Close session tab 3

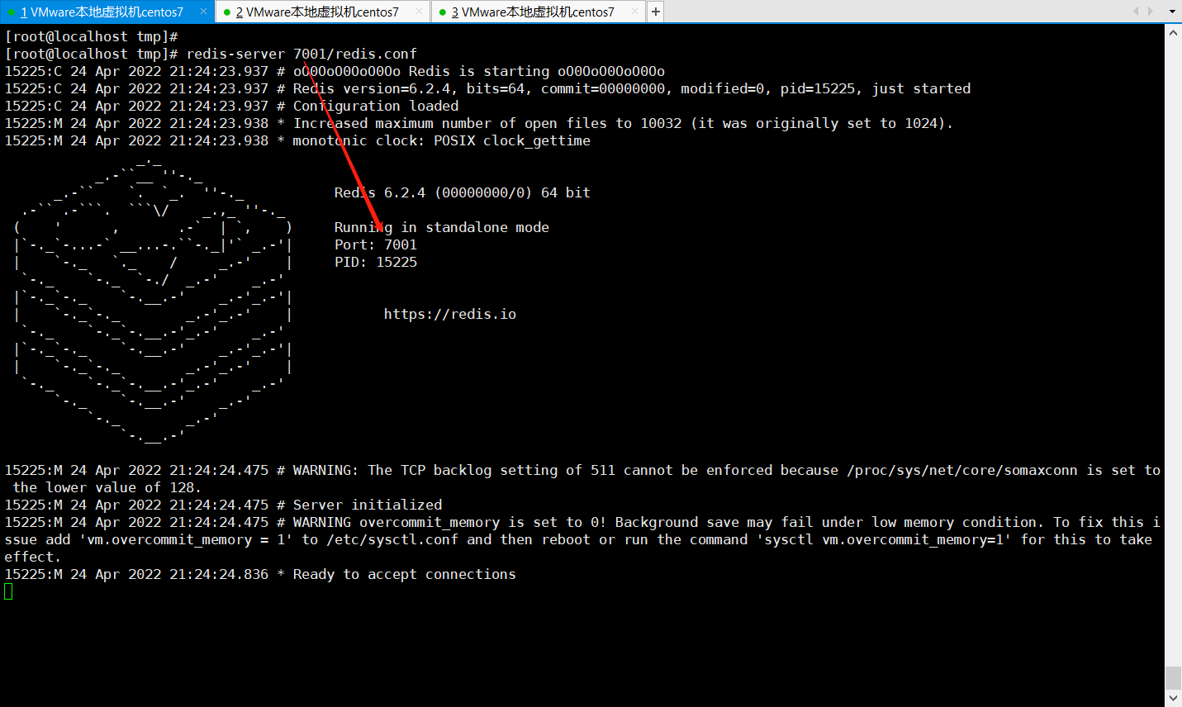click(x=635, y=12)
